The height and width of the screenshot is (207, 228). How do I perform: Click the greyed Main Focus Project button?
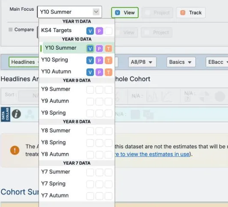(x=157, y=13)
